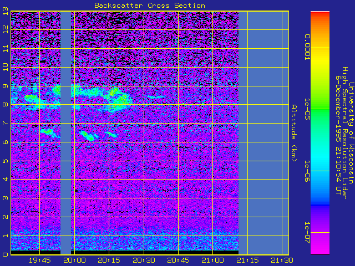Click the altitude label 13

point(6,11)
